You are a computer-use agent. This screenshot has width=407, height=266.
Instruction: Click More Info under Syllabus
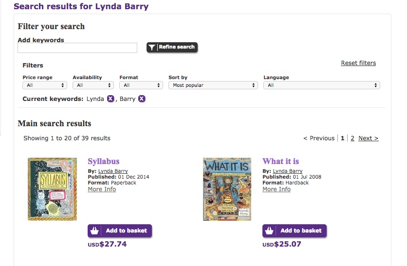[x=102, y=189]
